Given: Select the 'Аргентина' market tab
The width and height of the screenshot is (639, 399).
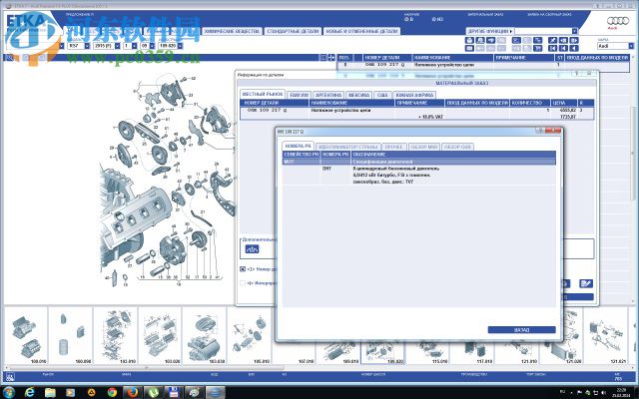Looking at the screenshot, I should click(328, 95).
